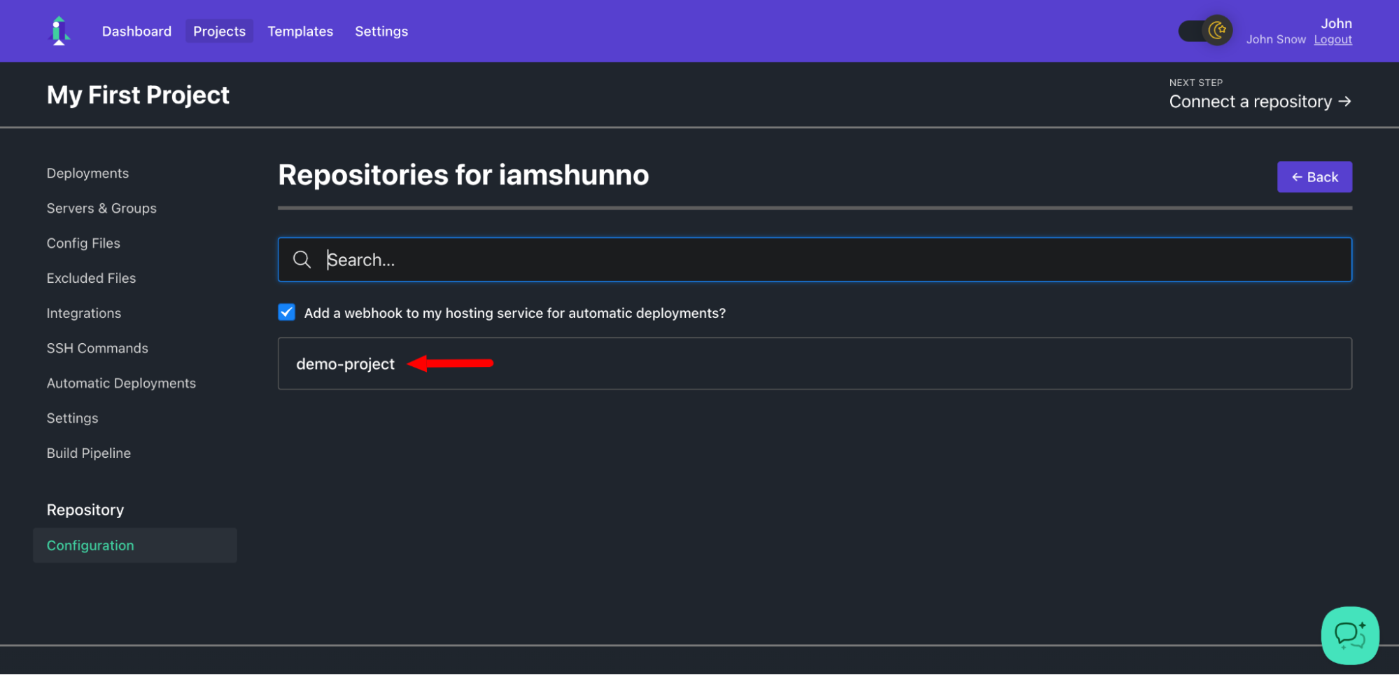Click the Back button
The width and height of the screenshot is (1399, 675).
tap(1314, 176)
